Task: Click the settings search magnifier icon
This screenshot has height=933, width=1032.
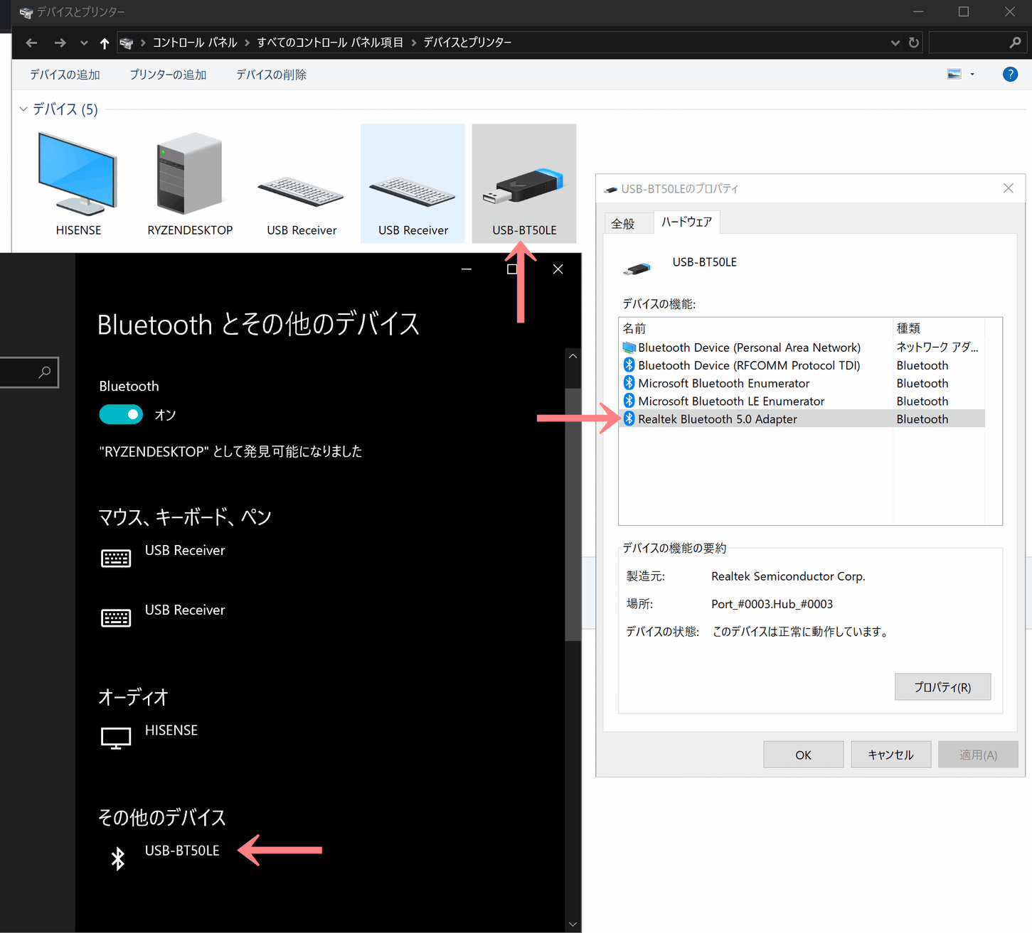Action: pos(45,372)
